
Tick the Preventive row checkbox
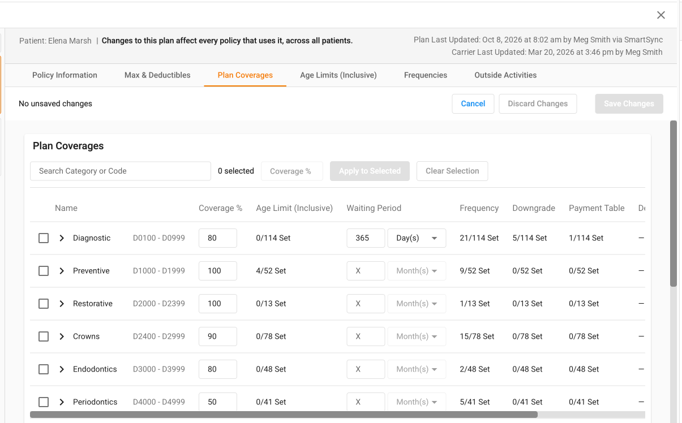(44, 271)
